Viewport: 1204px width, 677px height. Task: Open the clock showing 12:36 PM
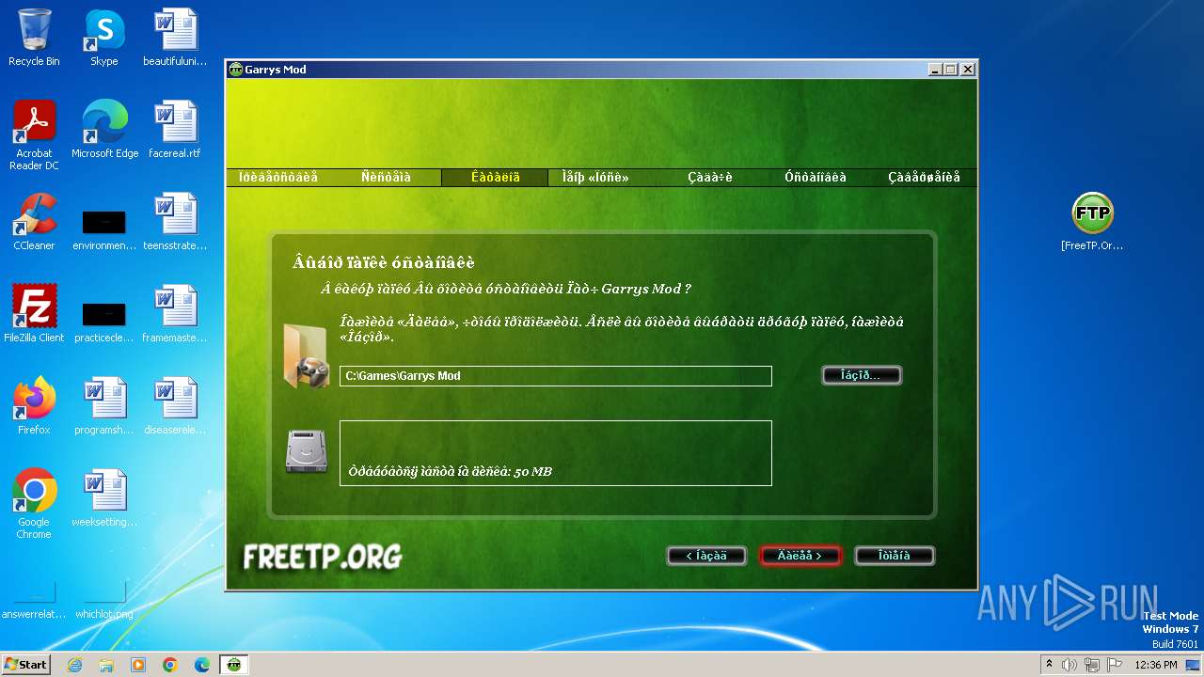pos(1156,665)
